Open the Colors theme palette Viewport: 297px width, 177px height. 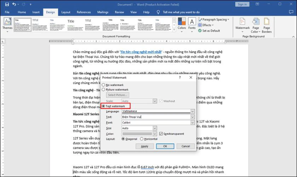click(x=182, y=25)
